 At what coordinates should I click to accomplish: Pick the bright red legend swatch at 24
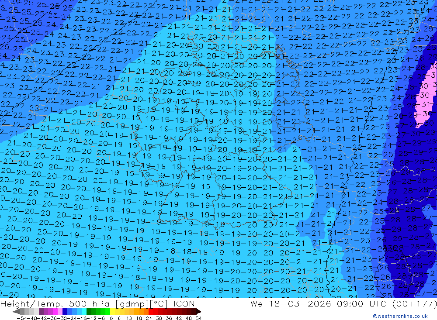pyautogui.click(x=151, y=311)
